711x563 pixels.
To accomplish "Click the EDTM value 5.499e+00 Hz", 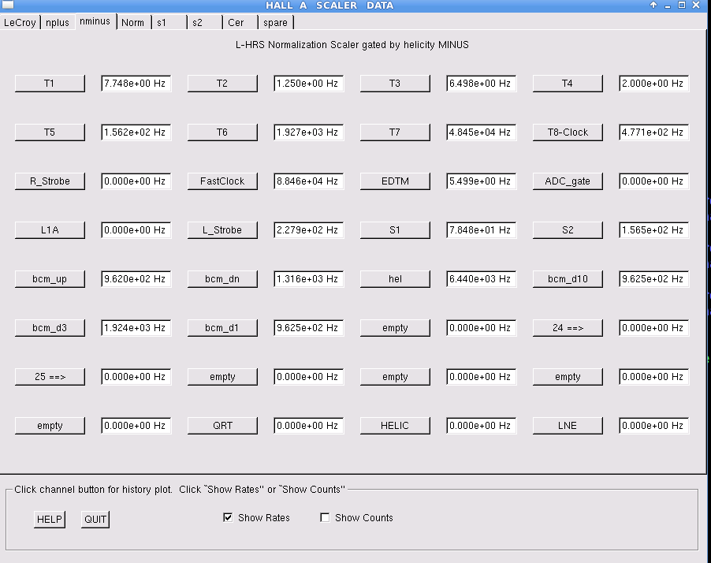I will coord(481,181).
